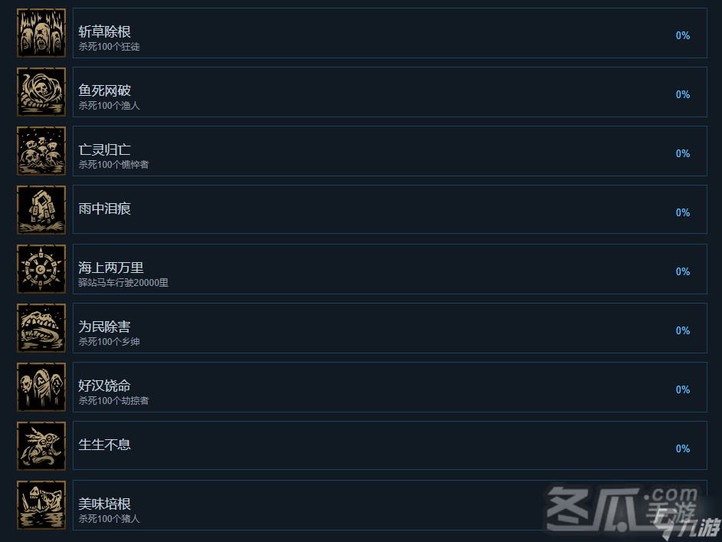Click the 海上两万里 ship wheel icon
The height and width of the screenshot is (542, 722).
coord(41,268)
